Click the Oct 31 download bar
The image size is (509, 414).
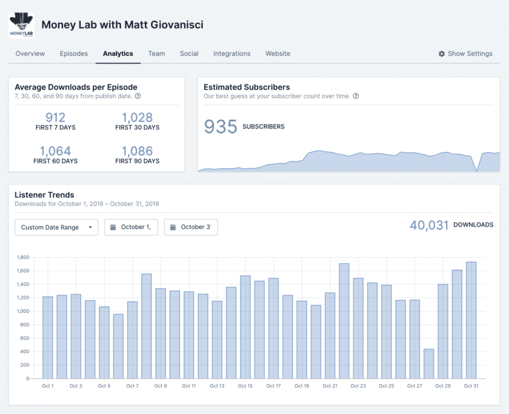[x=471, y=321]
